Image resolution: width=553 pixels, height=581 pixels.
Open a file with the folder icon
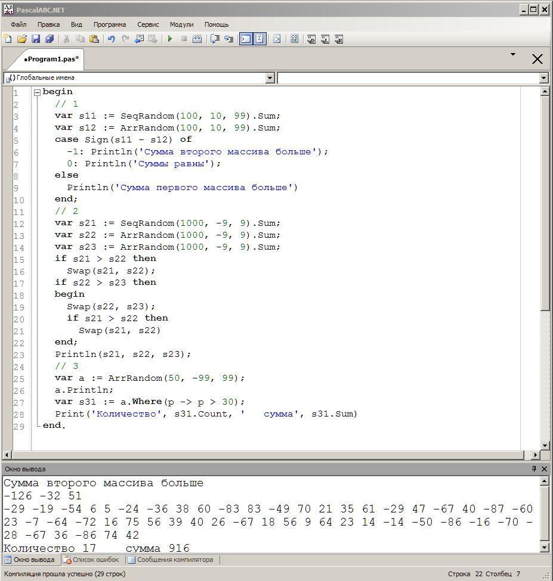point(21,39)
